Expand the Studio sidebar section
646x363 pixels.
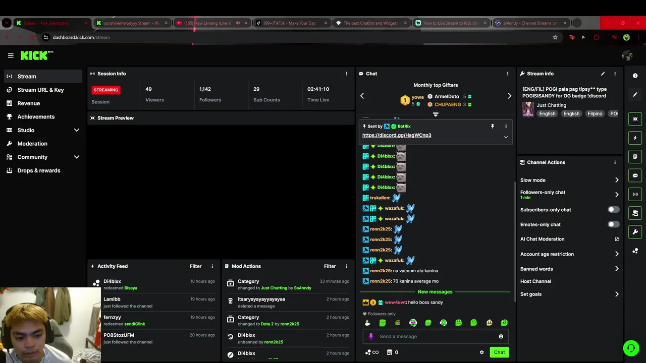click(77, 130)
